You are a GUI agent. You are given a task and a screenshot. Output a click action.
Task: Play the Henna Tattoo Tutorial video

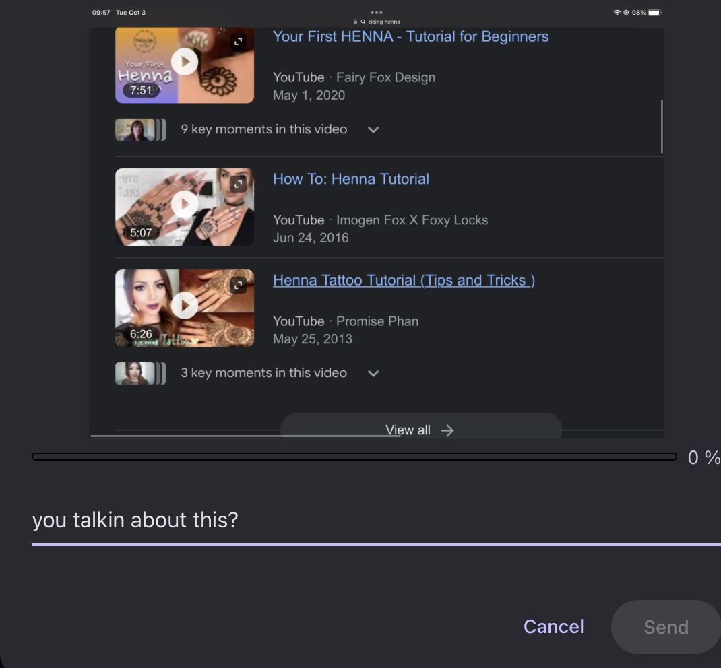184,306
